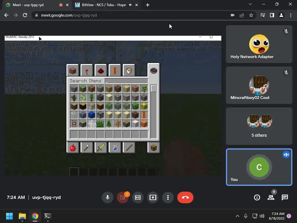Click the Present now button

click(153, 197)
